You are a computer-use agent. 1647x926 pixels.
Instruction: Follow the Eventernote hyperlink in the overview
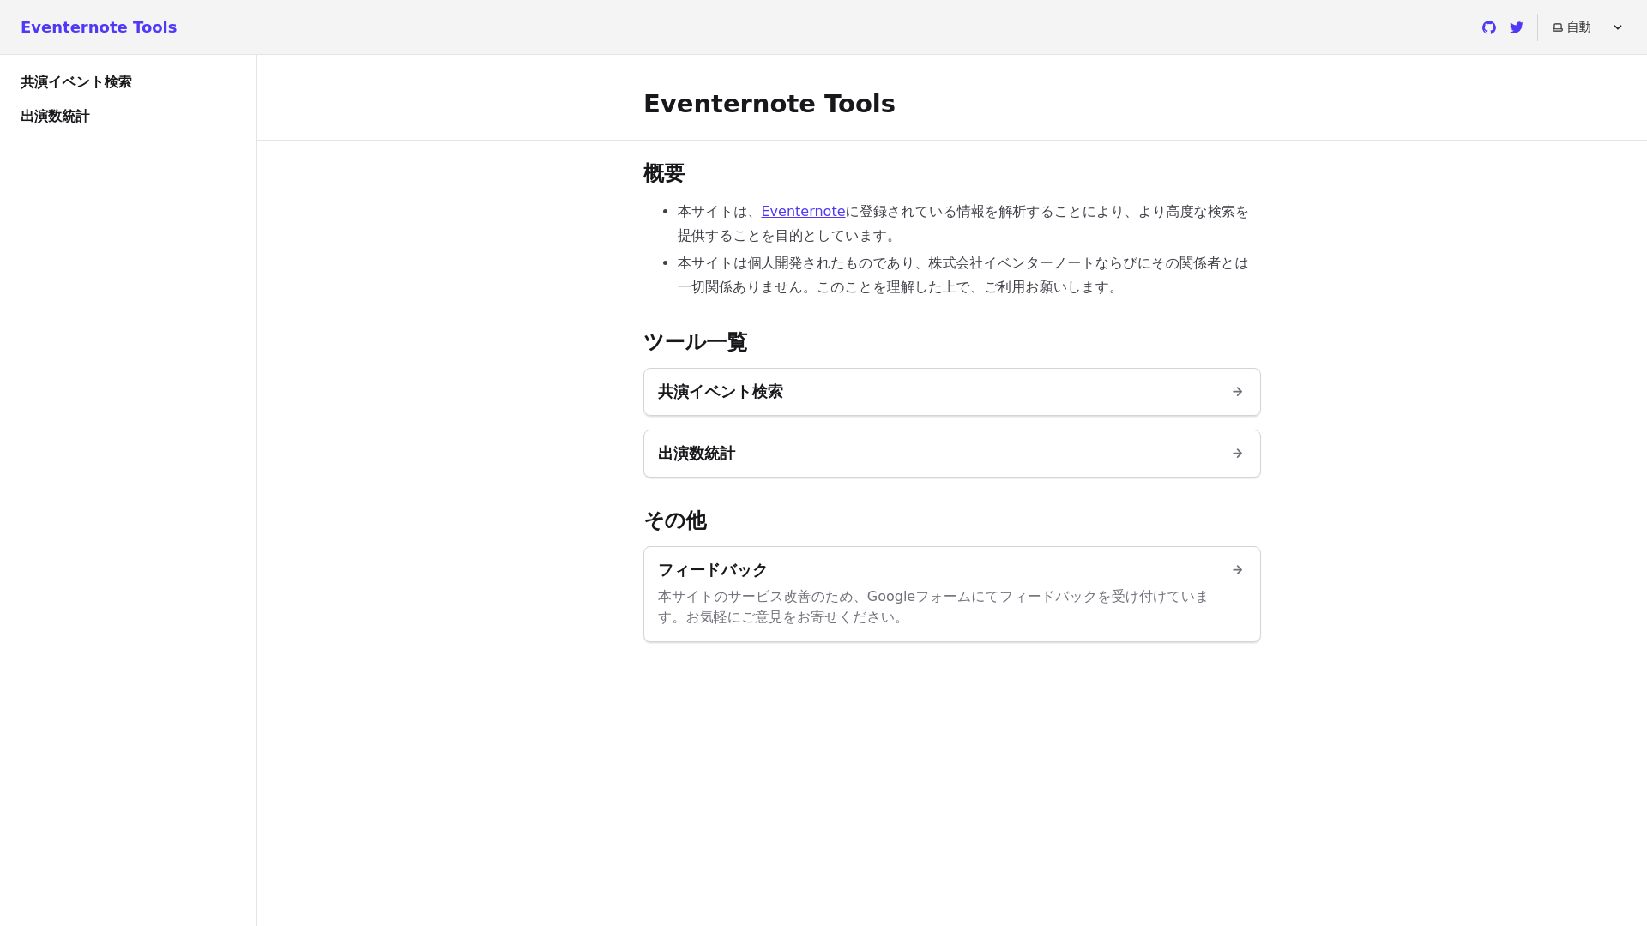[803, 212]
